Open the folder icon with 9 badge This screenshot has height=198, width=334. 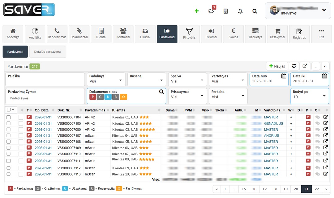[x=211, y=10]
